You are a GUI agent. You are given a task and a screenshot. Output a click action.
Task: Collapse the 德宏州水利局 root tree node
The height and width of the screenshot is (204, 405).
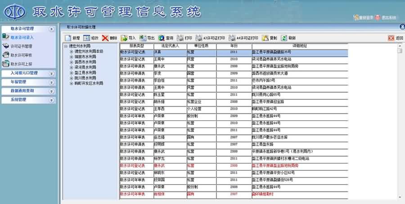point(66,46)
